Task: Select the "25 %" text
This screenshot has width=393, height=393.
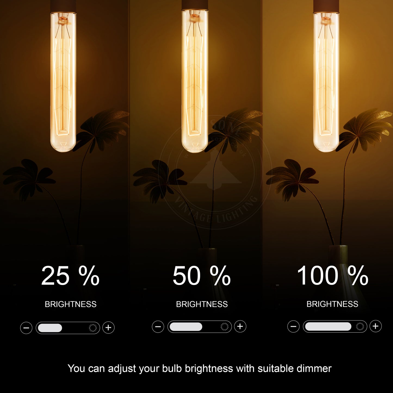Action: 70,276
